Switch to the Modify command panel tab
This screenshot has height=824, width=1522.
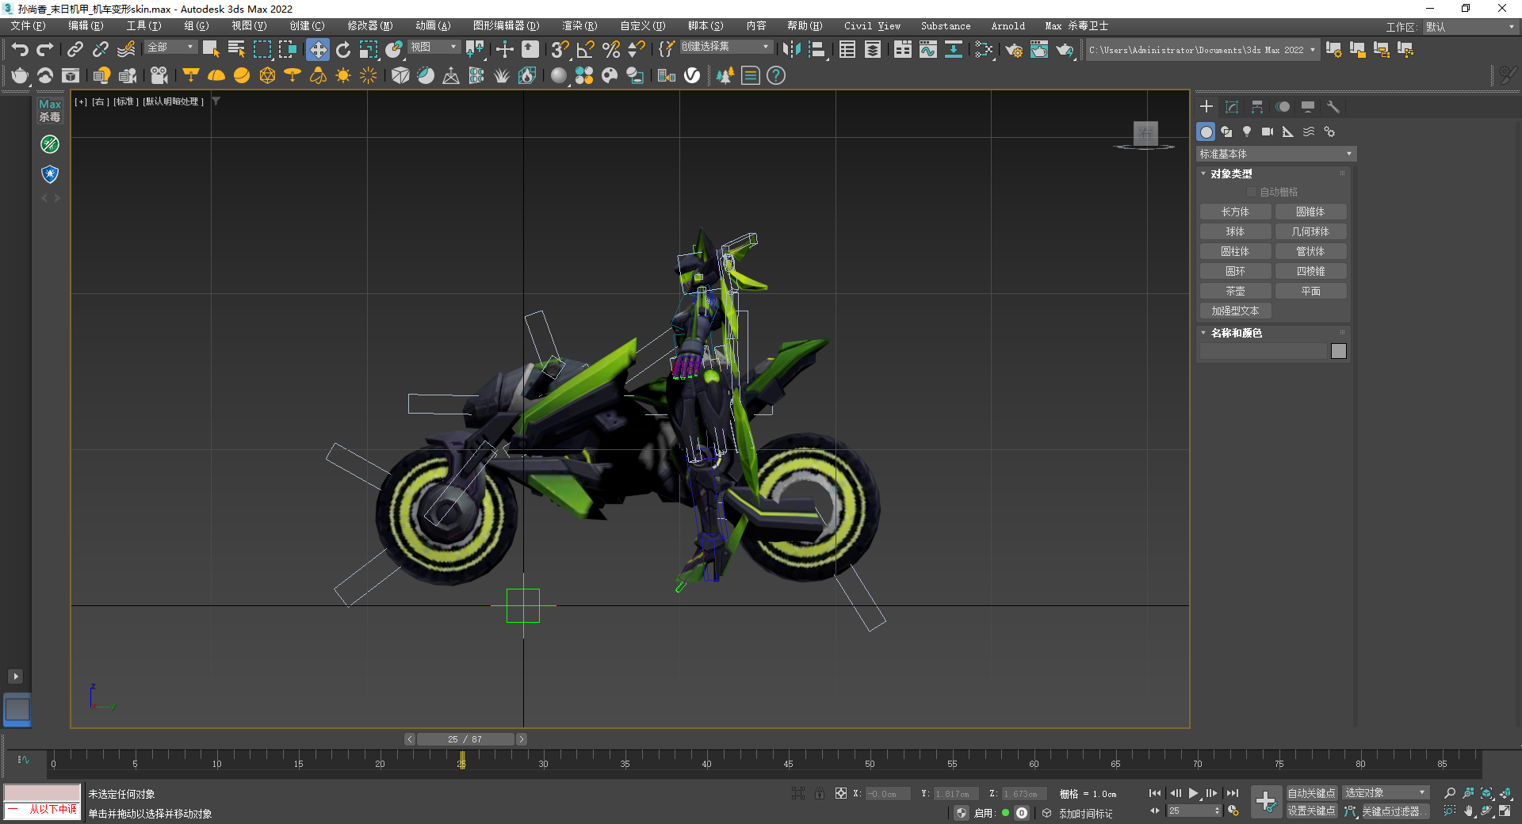coord(1232,107)
